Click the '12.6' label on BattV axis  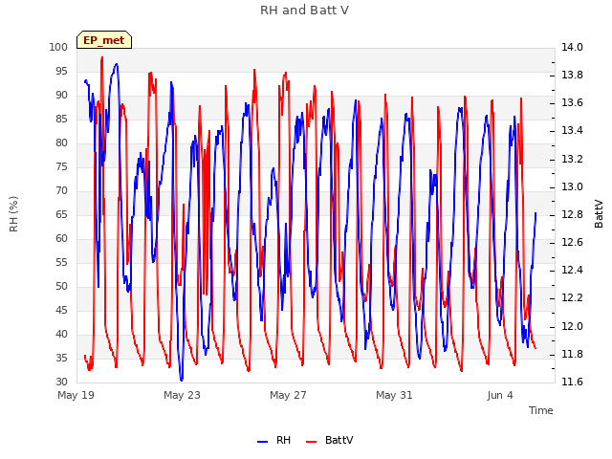point(572,243)
